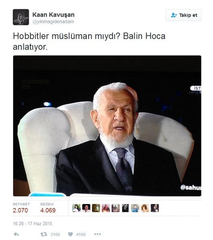213x240 pixels.
Task: Click the Kaan Kavuşan display name
Action: 53,15
